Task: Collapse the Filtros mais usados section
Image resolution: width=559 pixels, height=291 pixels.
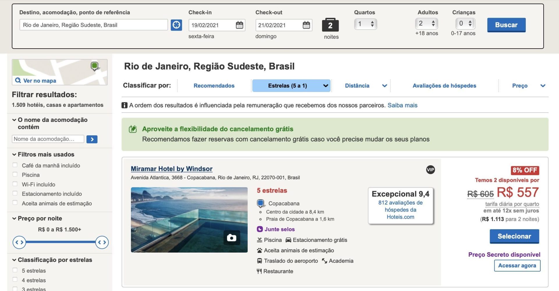Action: [x=14, y=155]
